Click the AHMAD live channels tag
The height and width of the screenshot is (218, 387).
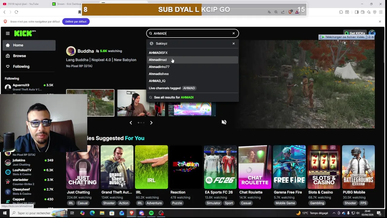click(189, 88)
